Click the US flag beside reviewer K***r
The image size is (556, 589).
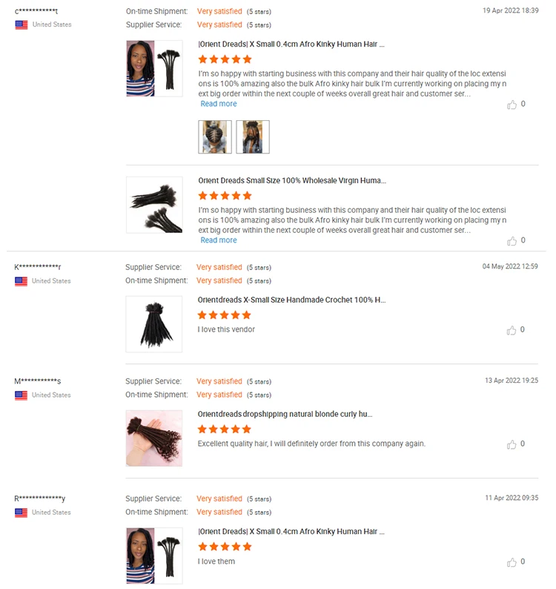[21, 281]
